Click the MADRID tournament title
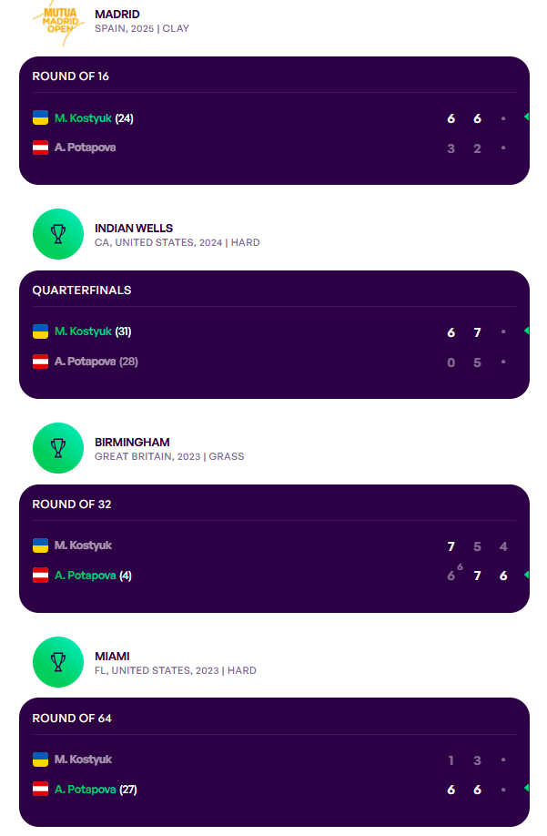 click(117, 15)
